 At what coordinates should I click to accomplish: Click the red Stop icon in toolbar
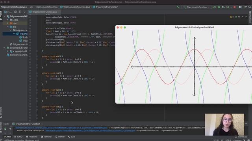click(x=235, y=7)
